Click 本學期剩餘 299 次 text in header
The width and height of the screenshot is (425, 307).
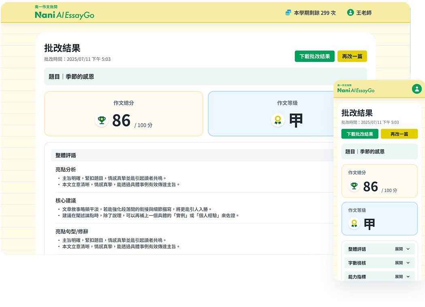[314, 13]
